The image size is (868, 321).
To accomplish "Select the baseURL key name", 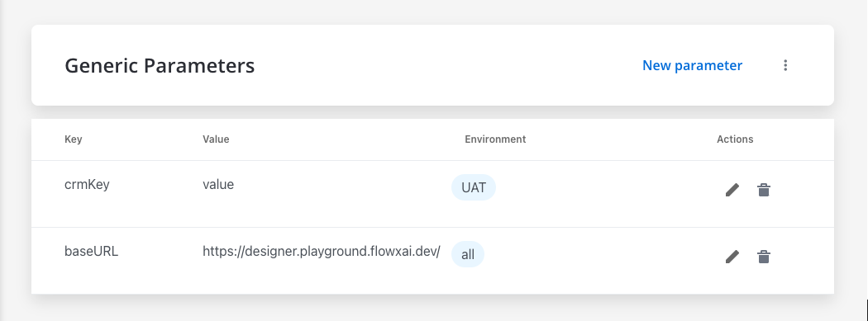I will pos(91,252).
